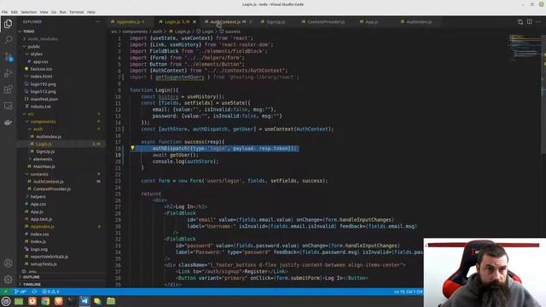Open the Search view in activity bar
Viewport: 546px width, 307px height.
[x=8, y=40]
